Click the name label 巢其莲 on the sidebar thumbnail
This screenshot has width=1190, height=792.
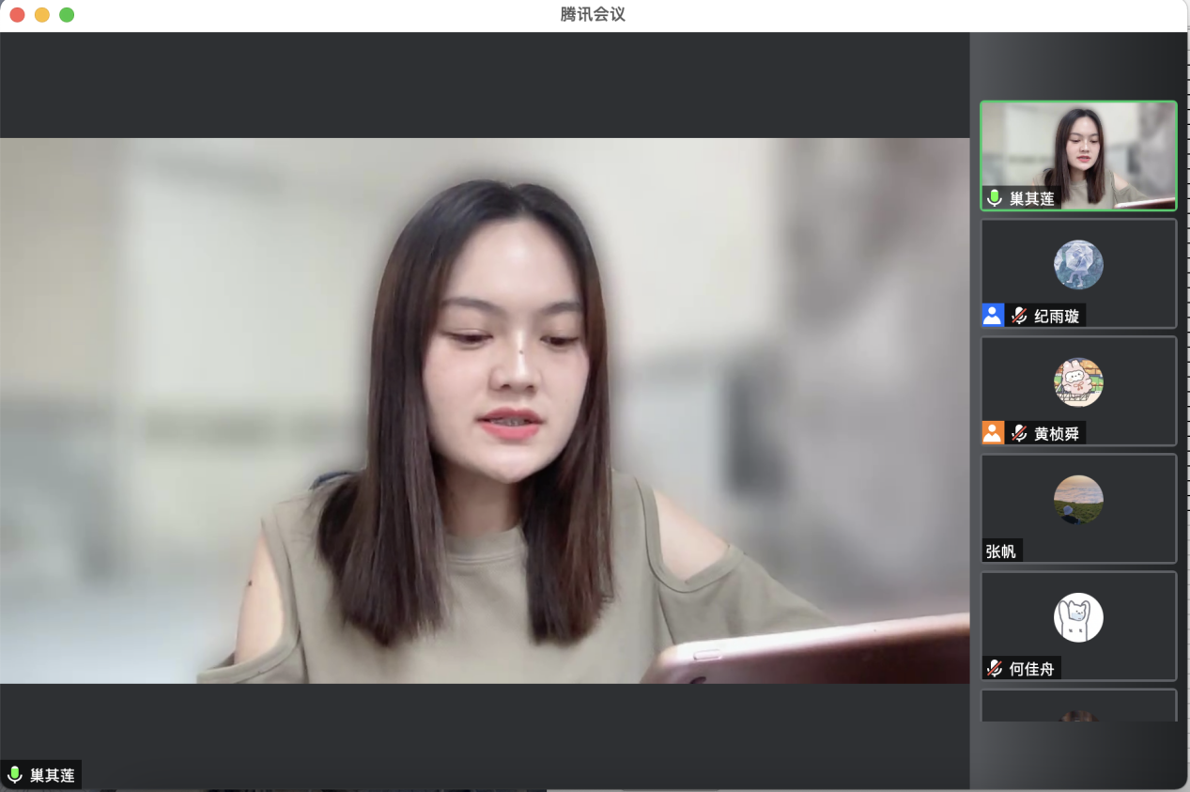(1032, 199)
